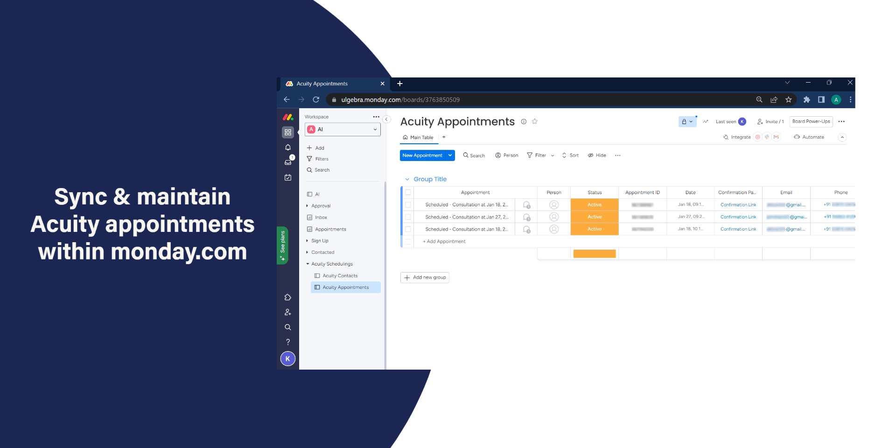The height and width of the screenshot is (448, 896).
Task: Open a new browser tab
Action: point(400,84)
